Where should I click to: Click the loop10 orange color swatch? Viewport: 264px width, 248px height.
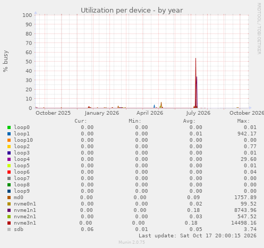[9, 140]
